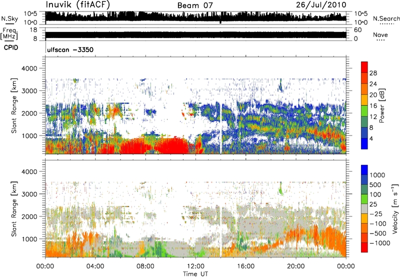
Task: Click '4000' on power panel axis
Action: coord(29,68)
